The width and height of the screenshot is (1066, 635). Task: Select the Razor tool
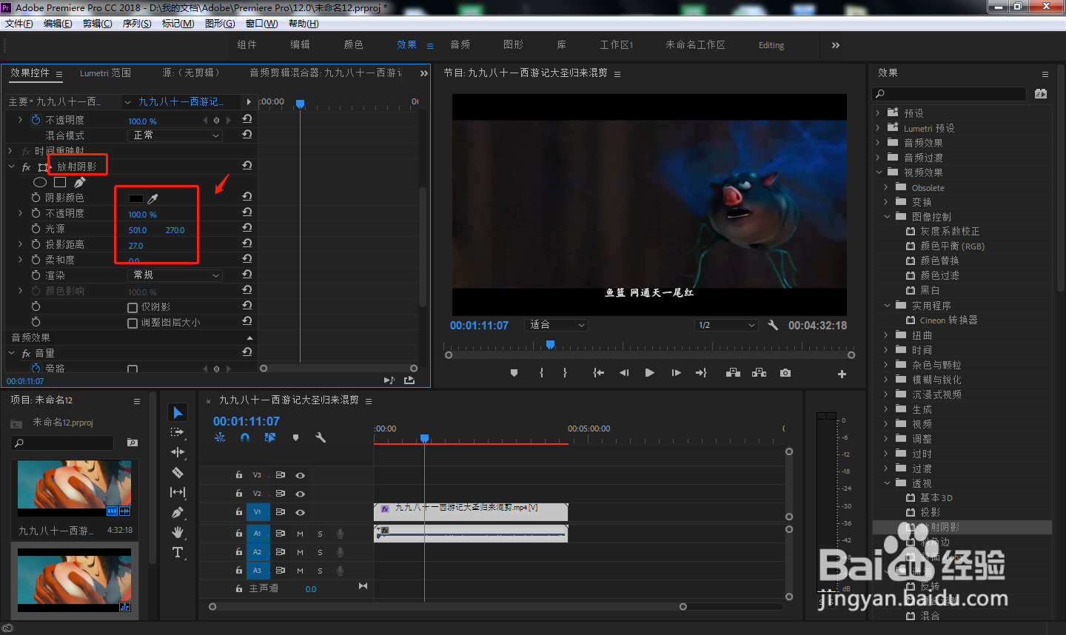[x=178, y=472]
